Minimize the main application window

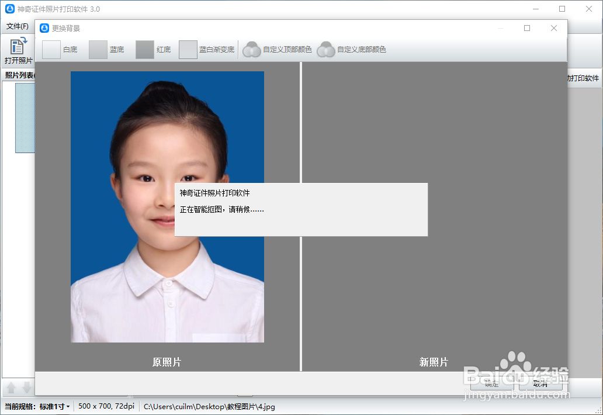(536, 9)
